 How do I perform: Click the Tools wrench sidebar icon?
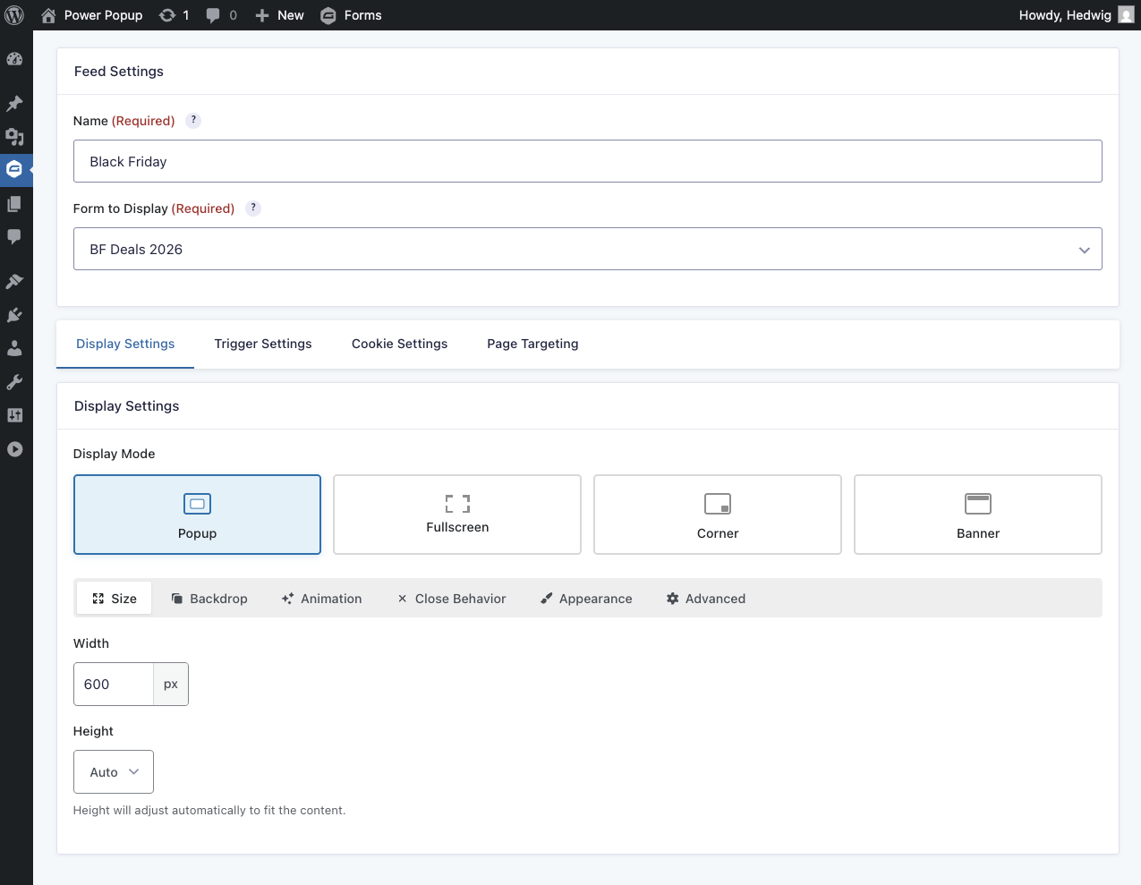coord(14,382)
